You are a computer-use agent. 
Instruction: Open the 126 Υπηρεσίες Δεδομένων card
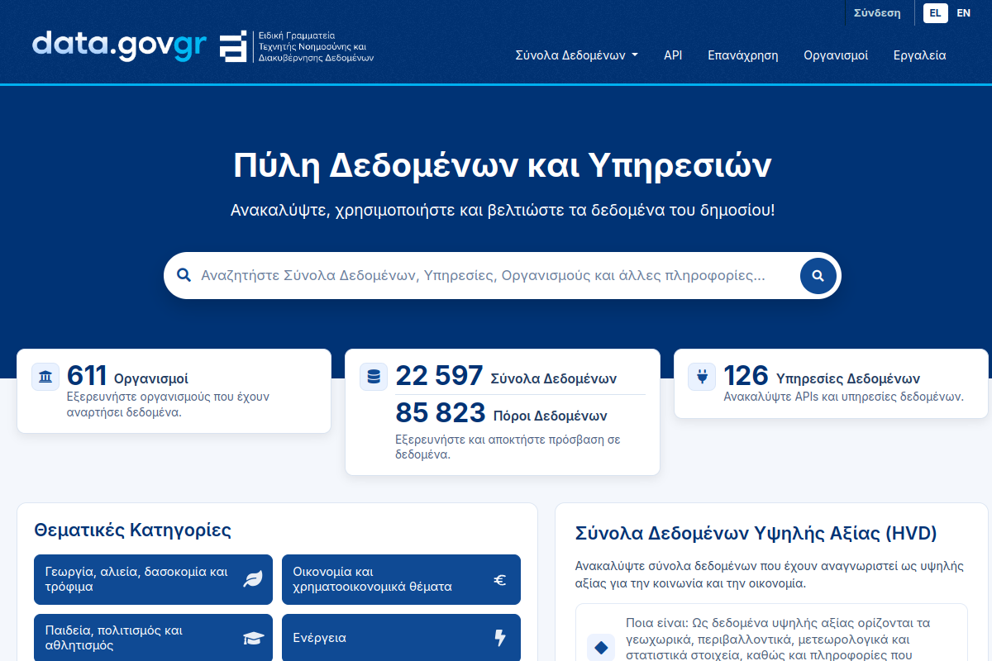831,383
